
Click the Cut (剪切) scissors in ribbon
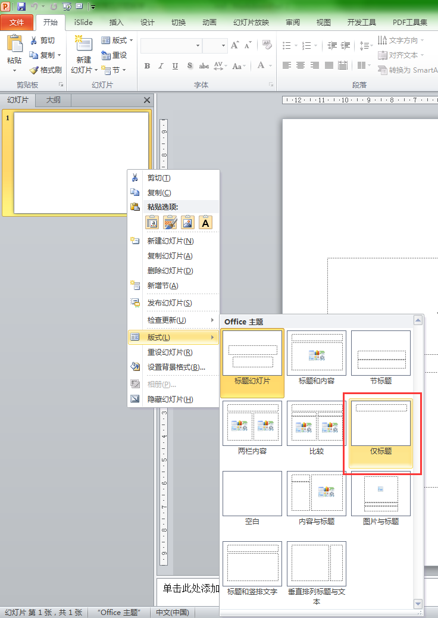(x=42, y=40)
